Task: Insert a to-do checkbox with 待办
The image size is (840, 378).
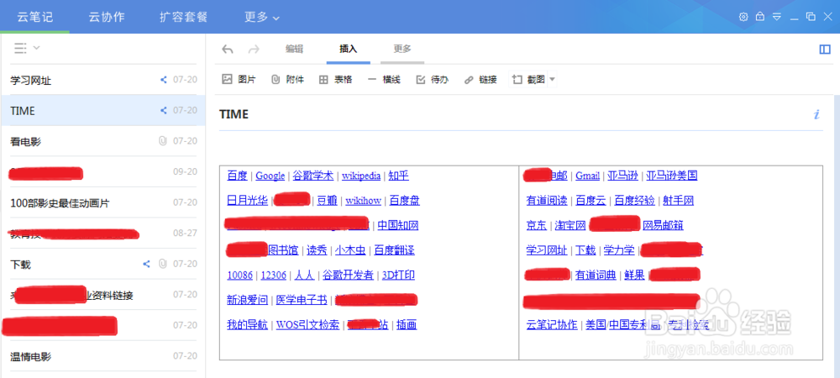Action: click(433, 79)
